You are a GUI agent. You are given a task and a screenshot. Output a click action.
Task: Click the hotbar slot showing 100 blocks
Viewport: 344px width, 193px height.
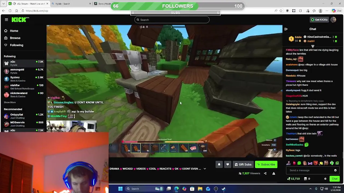click(x=203, y=148)
